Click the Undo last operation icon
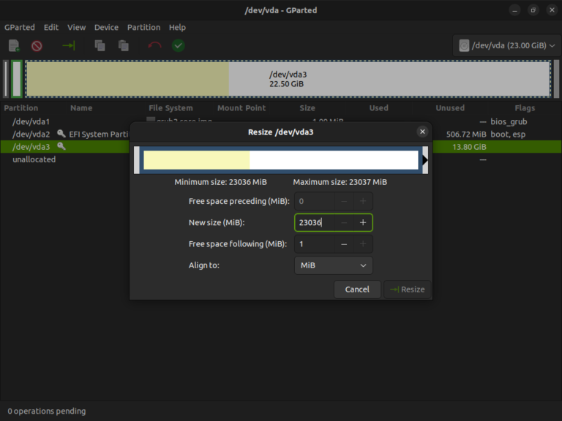This screenshot has height=421, width=562. coord(154,45)
